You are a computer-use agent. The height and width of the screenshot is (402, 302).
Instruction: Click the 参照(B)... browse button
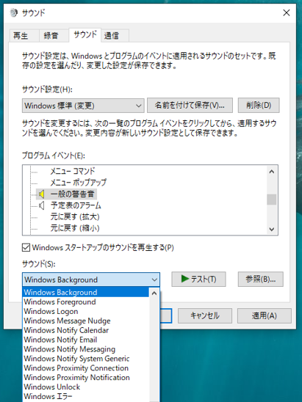pos(261,279)
